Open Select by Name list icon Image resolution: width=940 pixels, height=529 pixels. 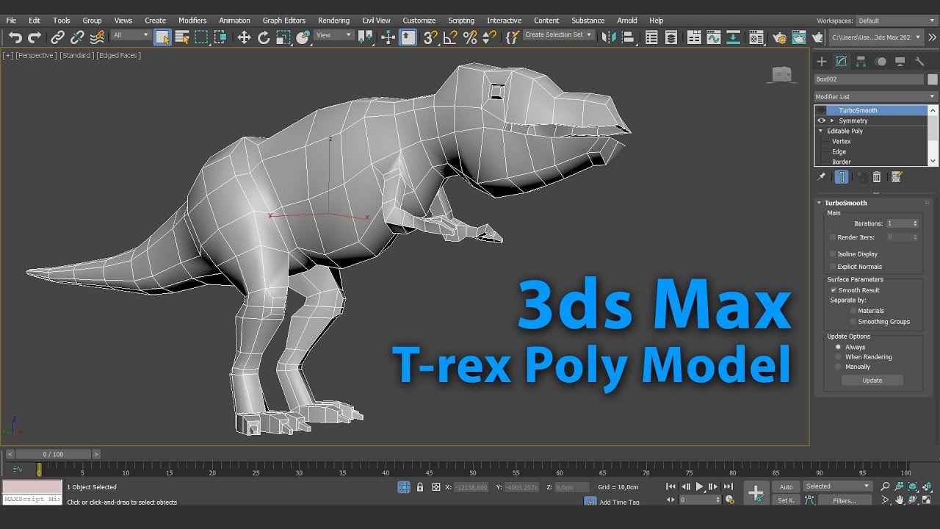tap(182, 37)
